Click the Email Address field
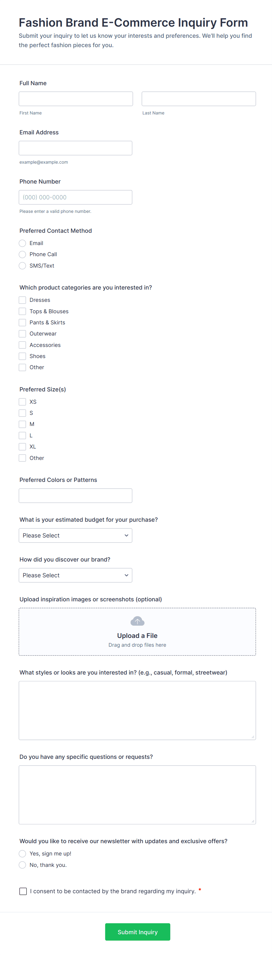The height and width of the screenshot is (955, 272). click(x=75, y=148)
